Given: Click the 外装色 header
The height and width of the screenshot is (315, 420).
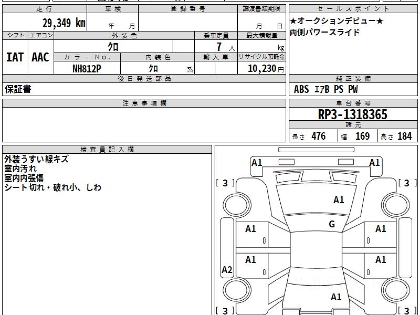Looking at the screenshot, I should click(x=124, y=35).
